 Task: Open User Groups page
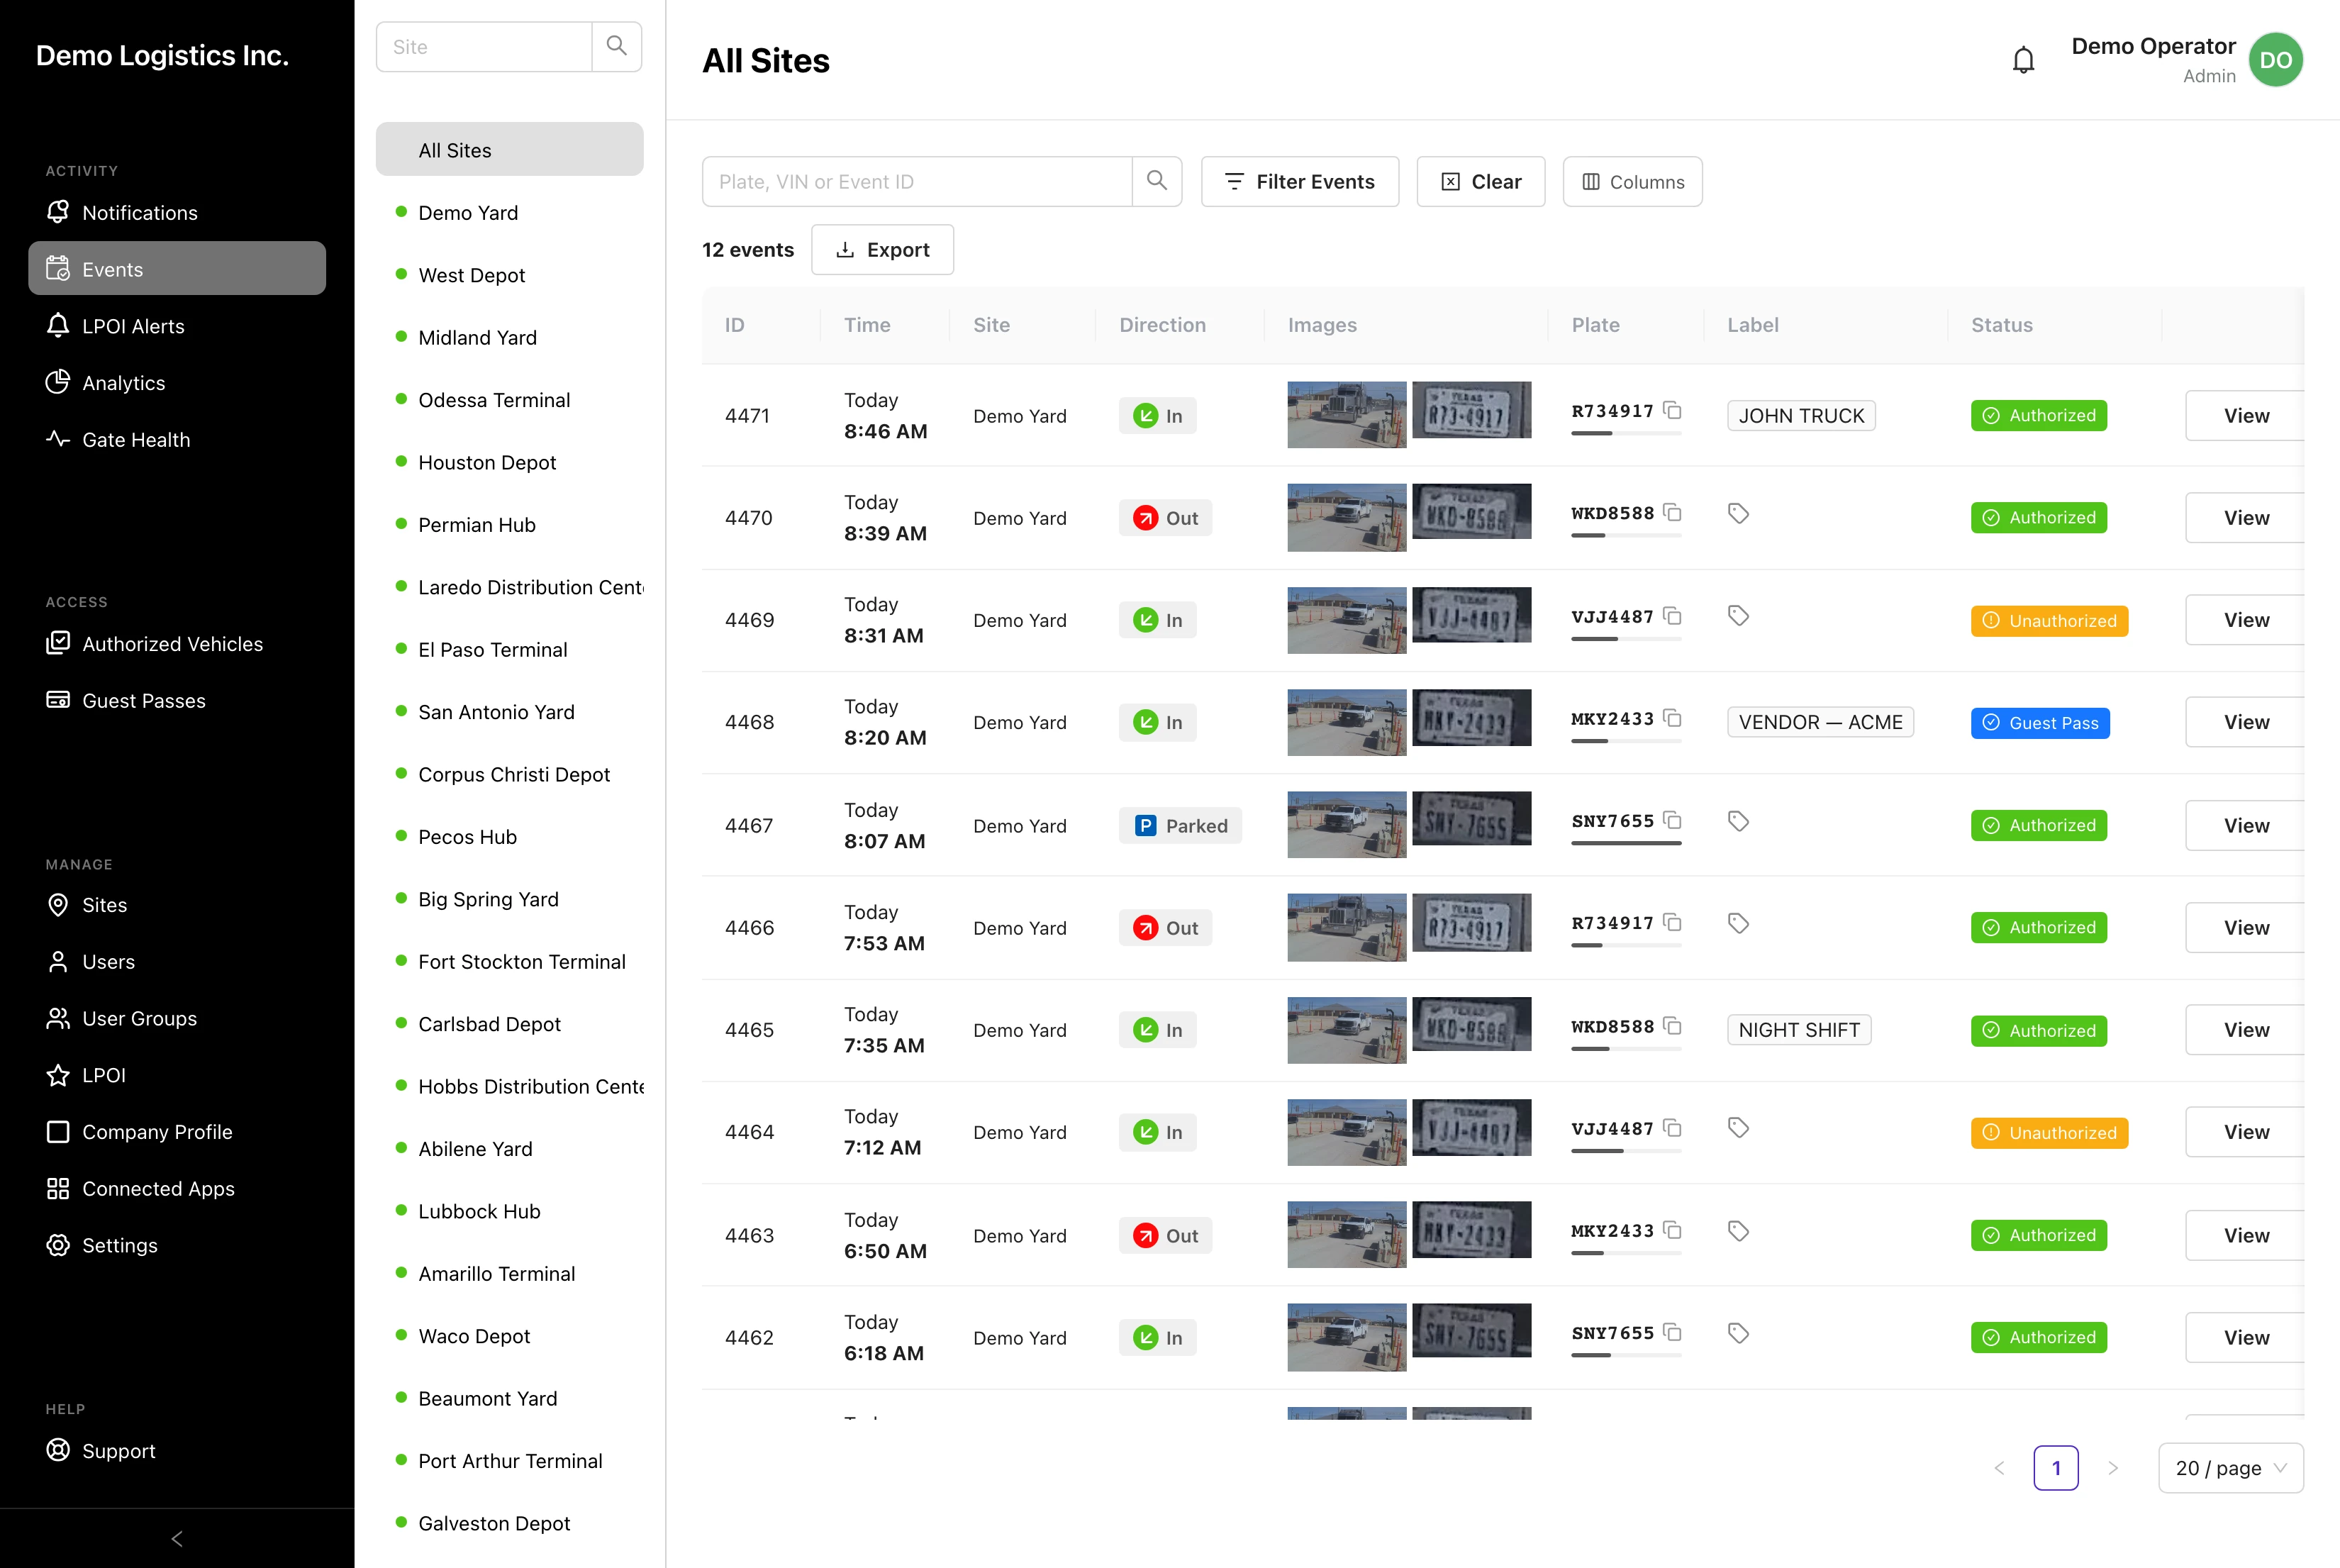click(177, 1018)
